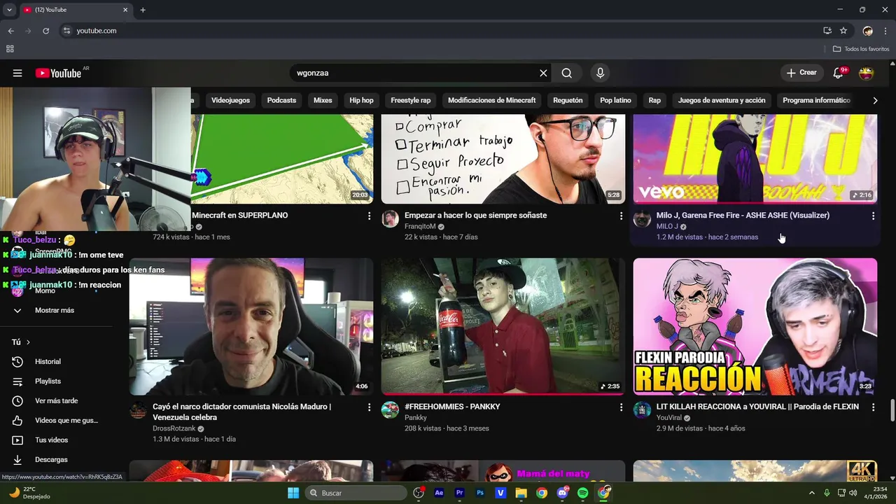The height and width of the screenshot is (504, 896).
Task: Open options for #FREEHOMMIES - PANKKY video
Action: point(621,407)
